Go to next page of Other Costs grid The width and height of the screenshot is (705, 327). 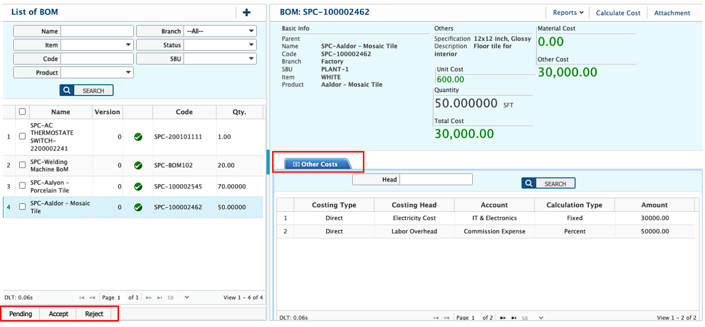click(x=502, y=318)
